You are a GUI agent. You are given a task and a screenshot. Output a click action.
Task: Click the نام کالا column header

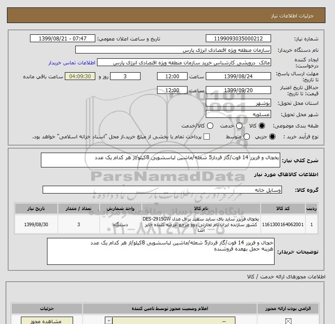coord(201,208)
